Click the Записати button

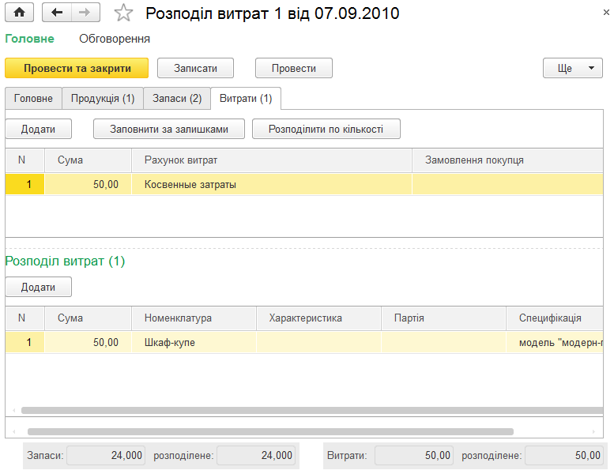(x=195, y=68)
